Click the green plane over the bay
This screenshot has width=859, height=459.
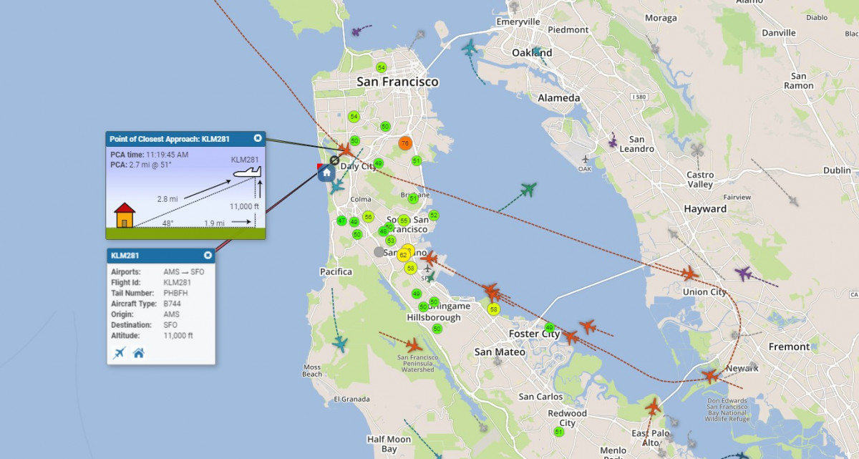[528, 189]
